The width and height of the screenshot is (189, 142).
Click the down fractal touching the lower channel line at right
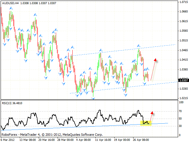coord(144,84)
